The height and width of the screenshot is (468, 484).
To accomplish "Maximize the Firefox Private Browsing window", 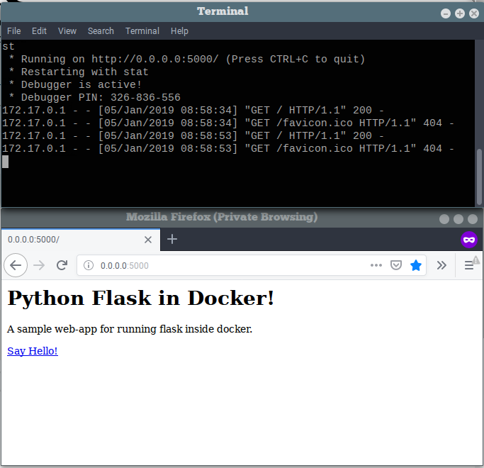I will (x=458, y=219).
